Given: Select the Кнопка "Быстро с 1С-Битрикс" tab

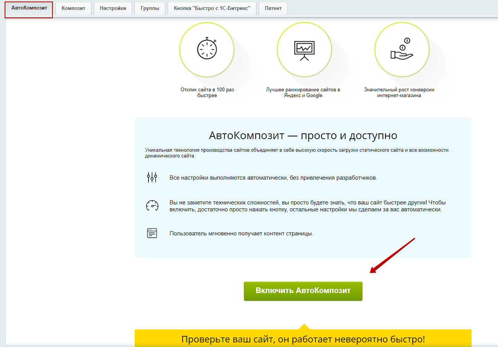Looking at the screenshot, I should 212,8.
